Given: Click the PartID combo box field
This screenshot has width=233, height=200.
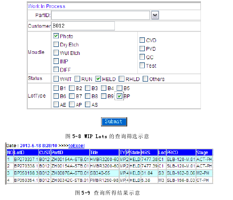Looking at the screenshot, I should pos(101,15).
